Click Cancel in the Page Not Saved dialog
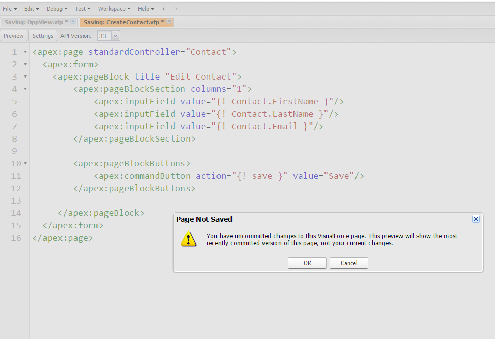 pos(349,263)
